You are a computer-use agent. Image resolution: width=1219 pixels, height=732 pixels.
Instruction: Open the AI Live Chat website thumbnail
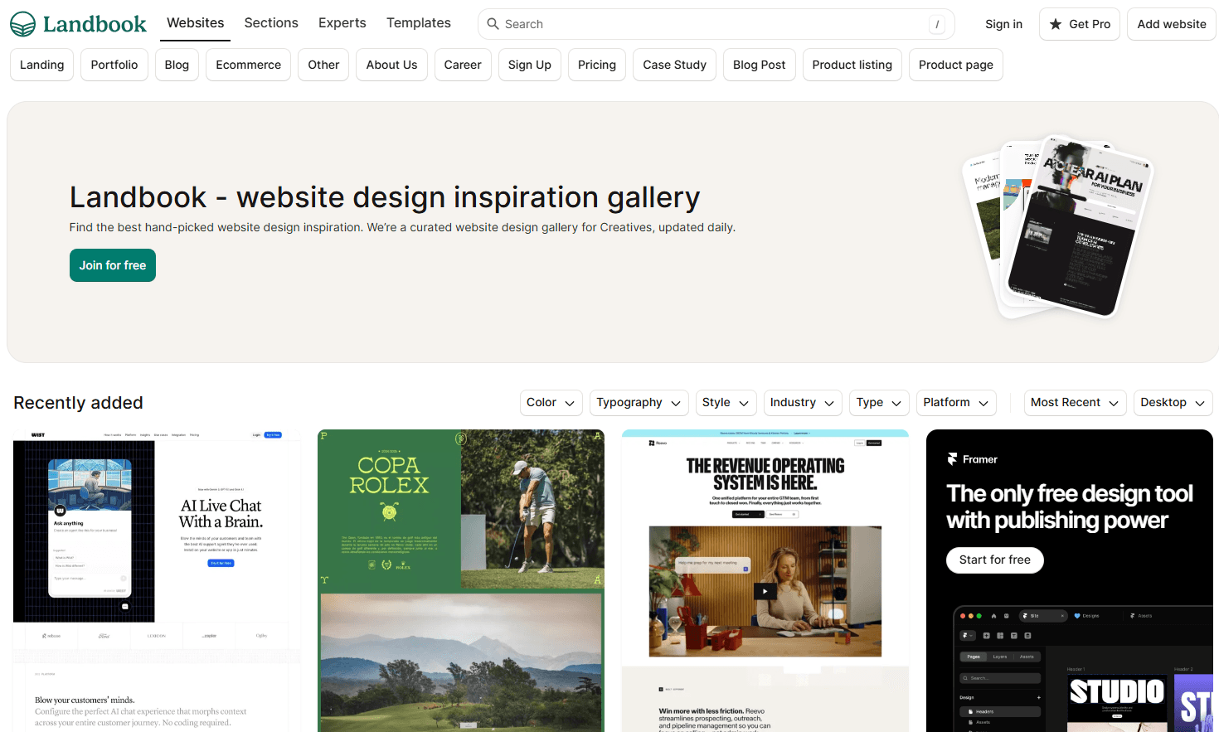click(157, 580)
